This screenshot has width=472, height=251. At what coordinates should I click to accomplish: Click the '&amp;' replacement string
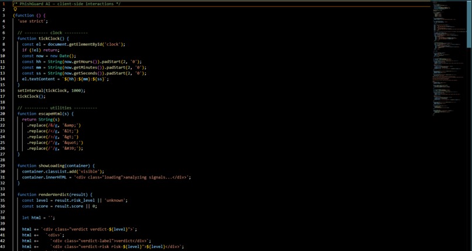point(70,125)
